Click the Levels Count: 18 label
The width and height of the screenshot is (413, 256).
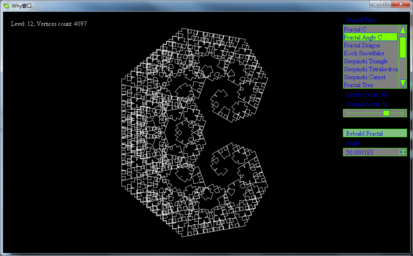pyautogui.click(x=366, y=95)
